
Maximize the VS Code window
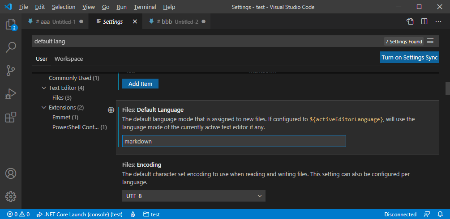(x=419, y=7)
